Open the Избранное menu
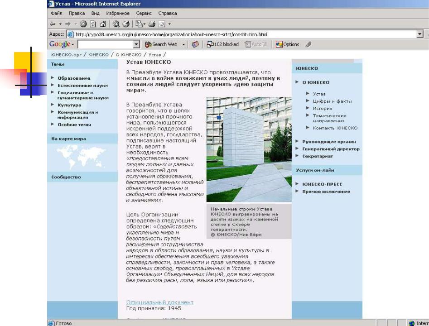The width and height of the screenshot is (429, 326). pyautogui.click(x=118, y=13)
